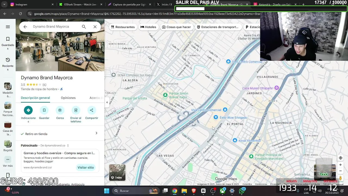Open Brave browser from the taskbar
Screen dimensions: 348x196
194,191
